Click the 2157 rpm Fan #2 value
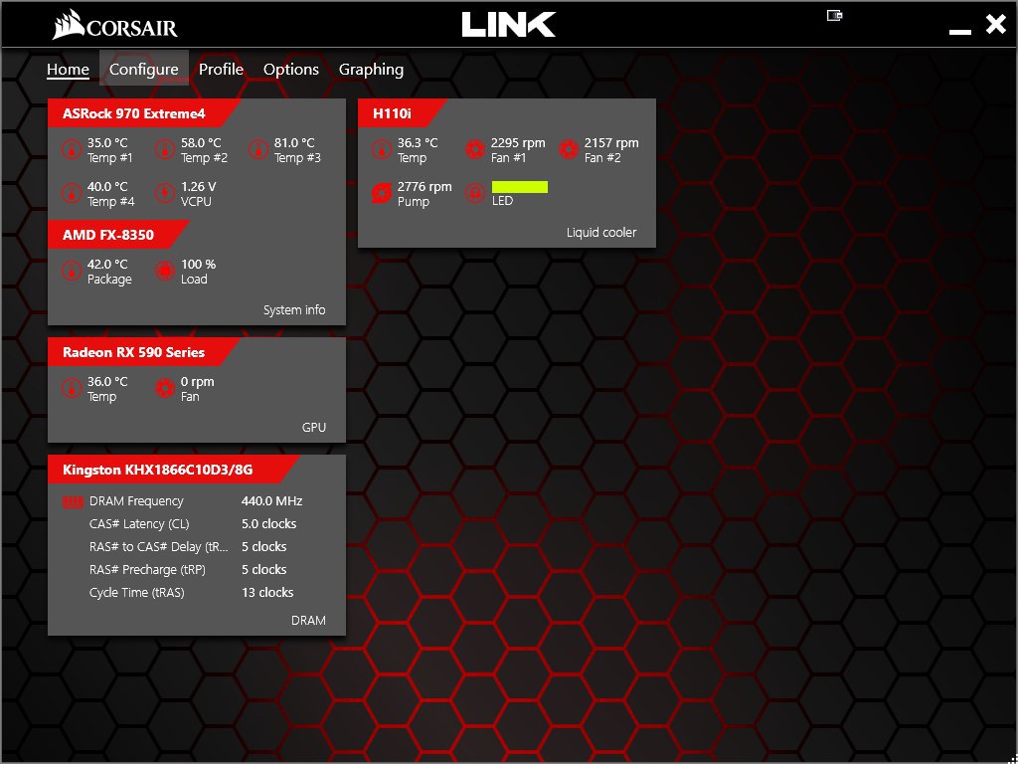This screenshot has height=764, width=1018. (x=611, y=143)
